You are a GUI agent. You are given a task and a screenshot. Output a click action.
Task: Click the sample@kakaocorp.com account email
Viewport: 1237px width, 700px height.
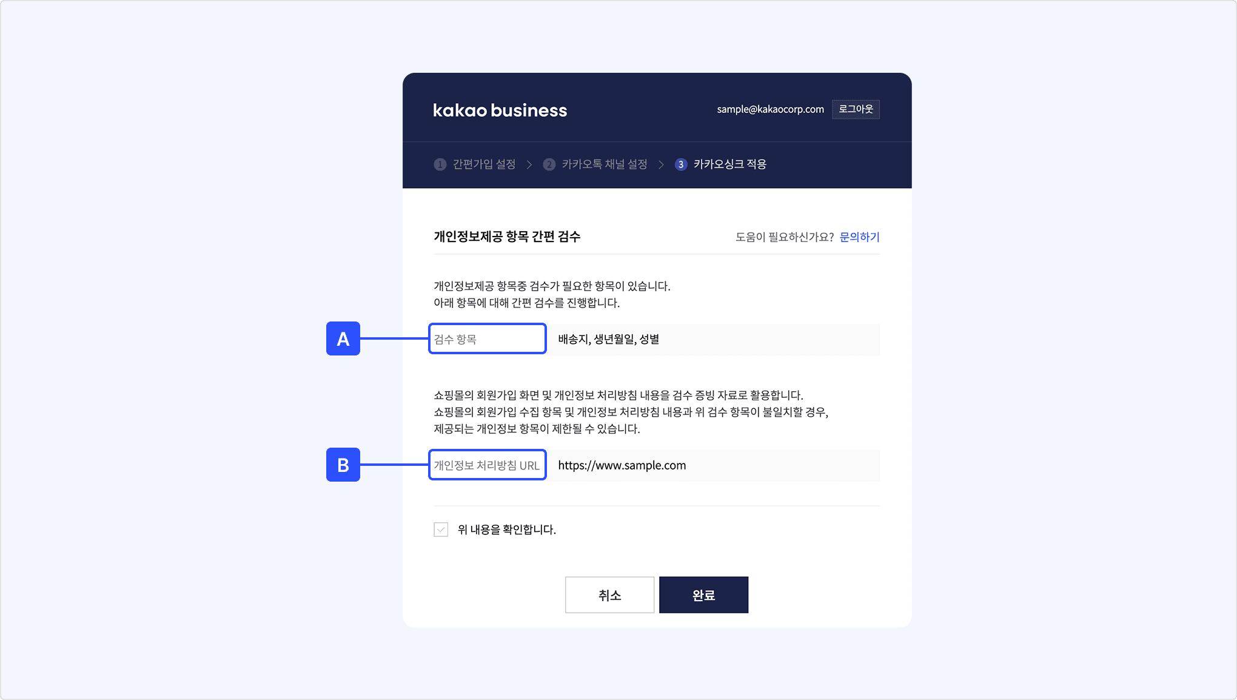(770, 109)
